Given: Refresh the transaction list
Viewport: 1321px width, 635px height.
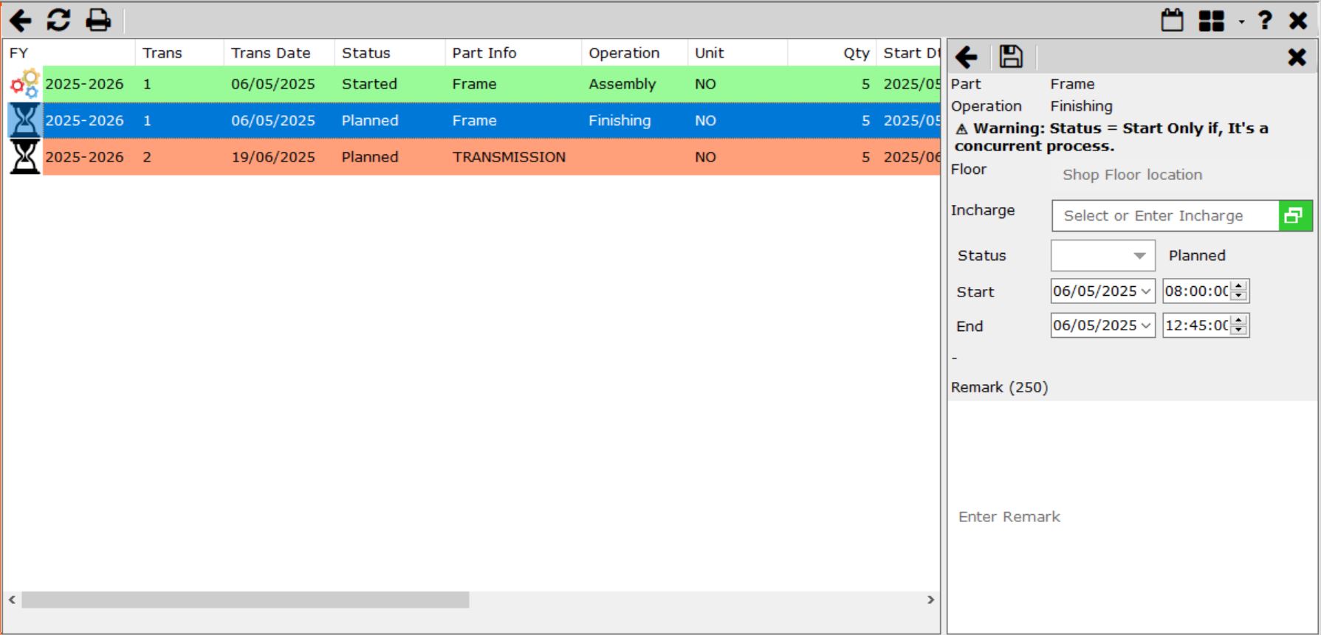Looking at the screenshot, I should point(58,20).
